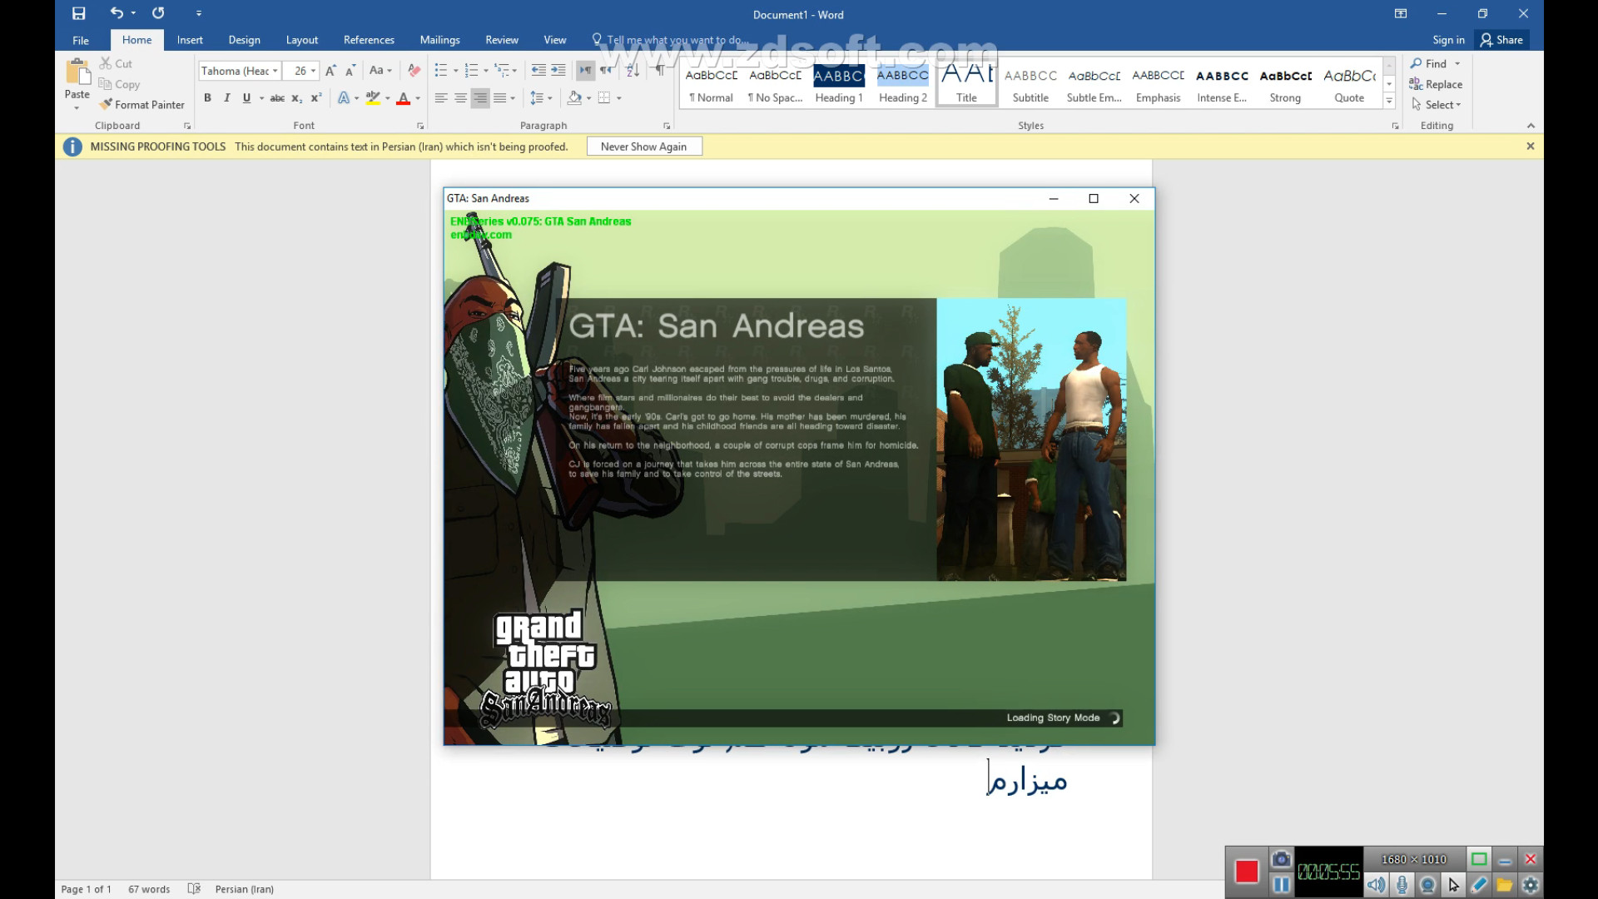Apply the Title style
Image resolution: width=1598 pixels, height=899 pixels.
pyautogui.click(x=966, y=85)
